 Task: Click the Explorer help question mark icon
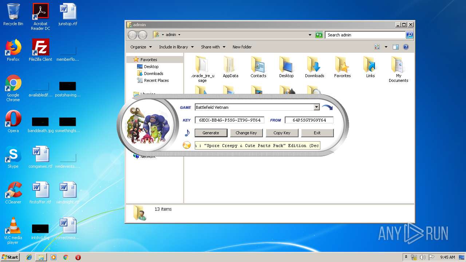(406, 47)
